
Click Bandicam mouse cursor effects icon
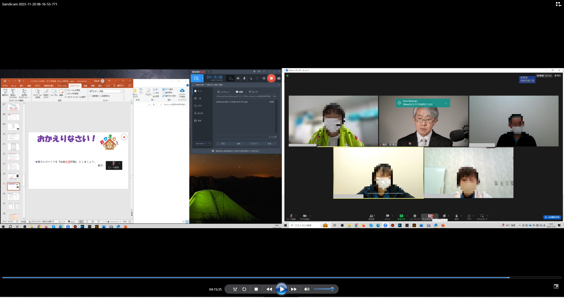pyautogui.click(x=251, y=78)
